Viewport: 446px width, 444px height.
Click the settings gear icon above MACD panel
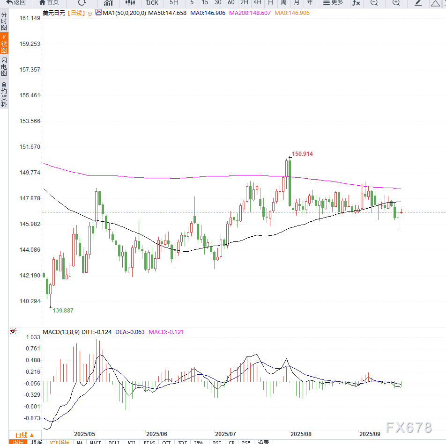[13, 331]
